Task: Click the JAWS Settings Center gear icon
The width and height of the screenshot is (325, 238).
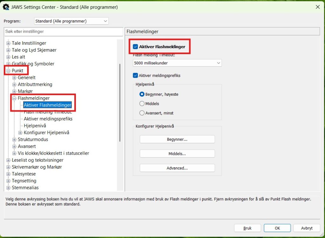Action: [x=6, y=7]
